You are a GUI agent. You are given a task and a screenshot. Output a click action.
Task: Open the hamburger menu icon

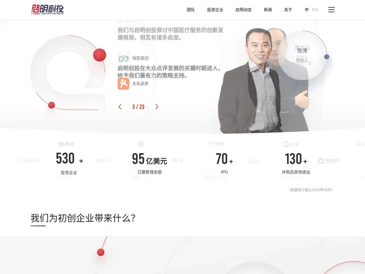(x=331, y=10)
